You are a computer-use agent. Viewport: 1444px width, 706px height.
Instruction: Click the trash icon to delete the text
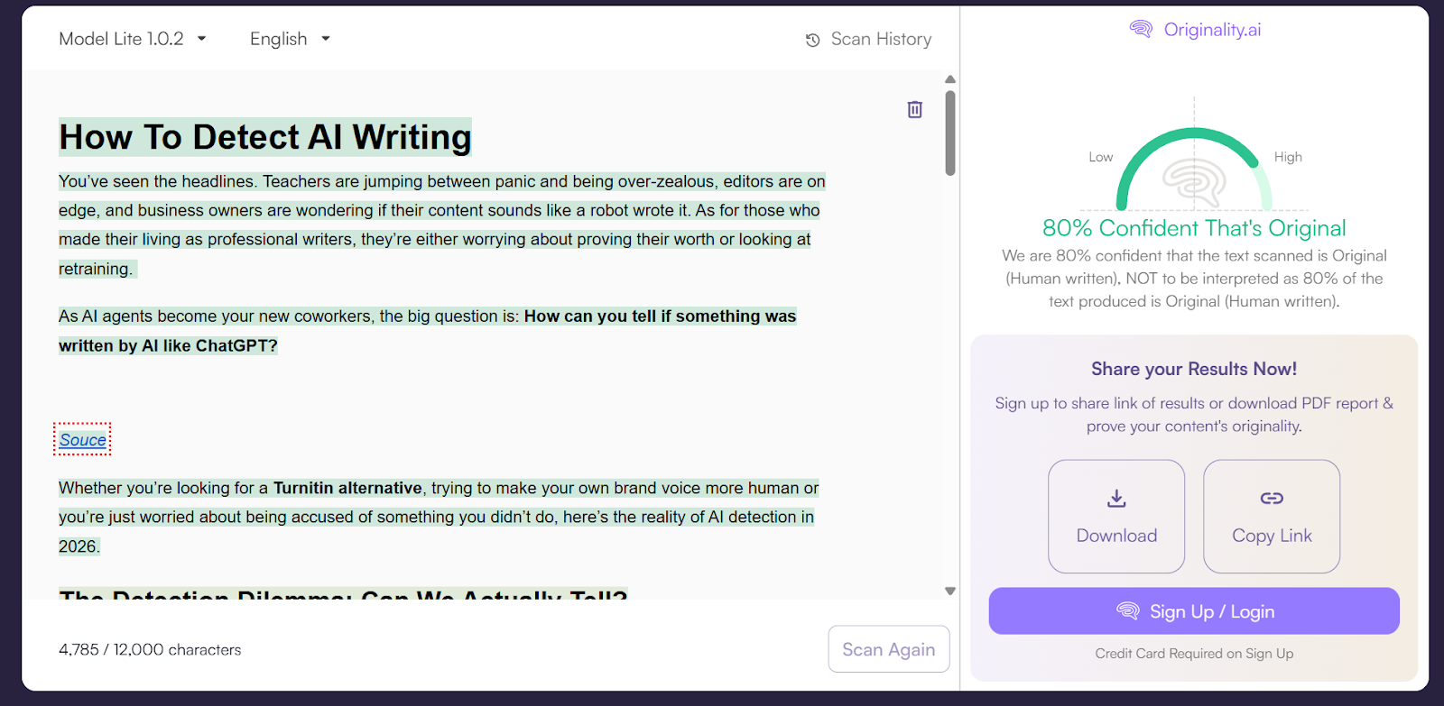tap(914, 109)
